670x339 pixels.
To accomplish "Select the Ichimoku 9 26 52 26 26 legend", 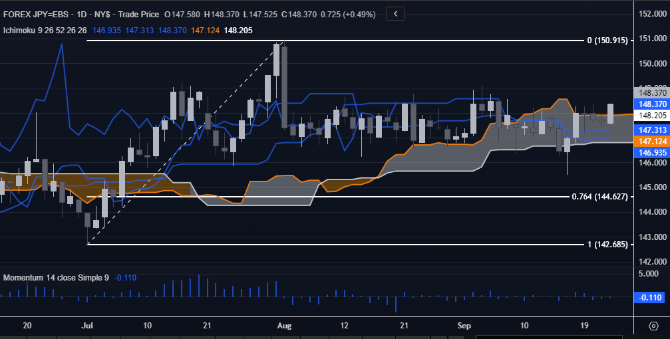I will (x=45, y=30).
